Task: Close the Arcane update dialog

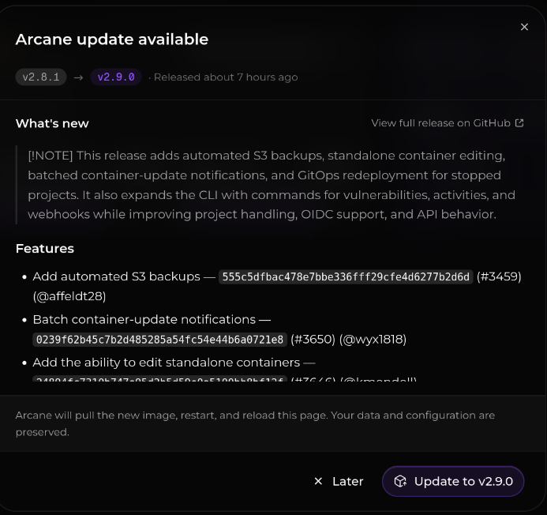Action: tap(524, 27)
